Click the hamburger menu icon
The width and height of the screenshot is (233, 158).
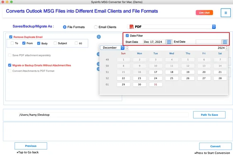(225, 13)
